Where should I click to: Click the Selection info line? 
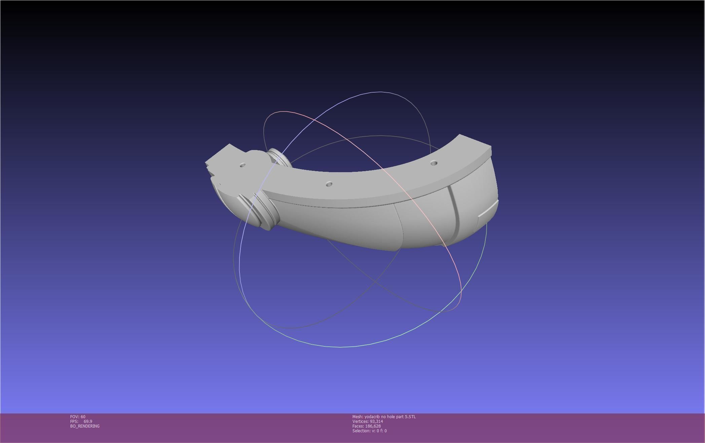click(369, 431)
